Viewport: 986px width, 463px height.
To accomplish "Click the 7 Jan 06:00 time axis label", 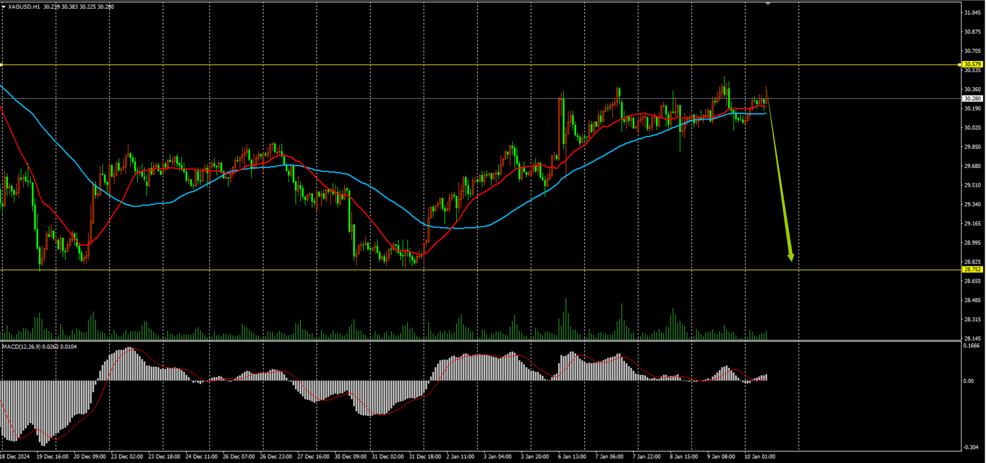I will (610, 457).
